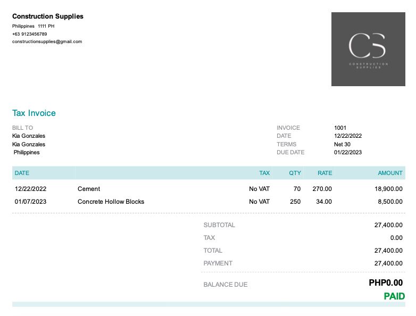
Task: Click the phone number +63 9123456789
Action: tap(29, 34)
